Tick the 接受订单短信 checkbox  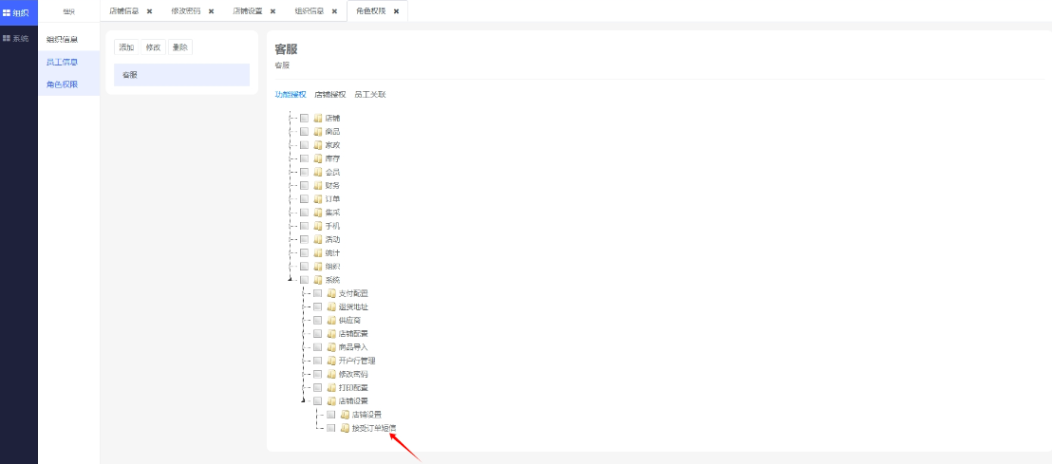[x=330, y=428]
